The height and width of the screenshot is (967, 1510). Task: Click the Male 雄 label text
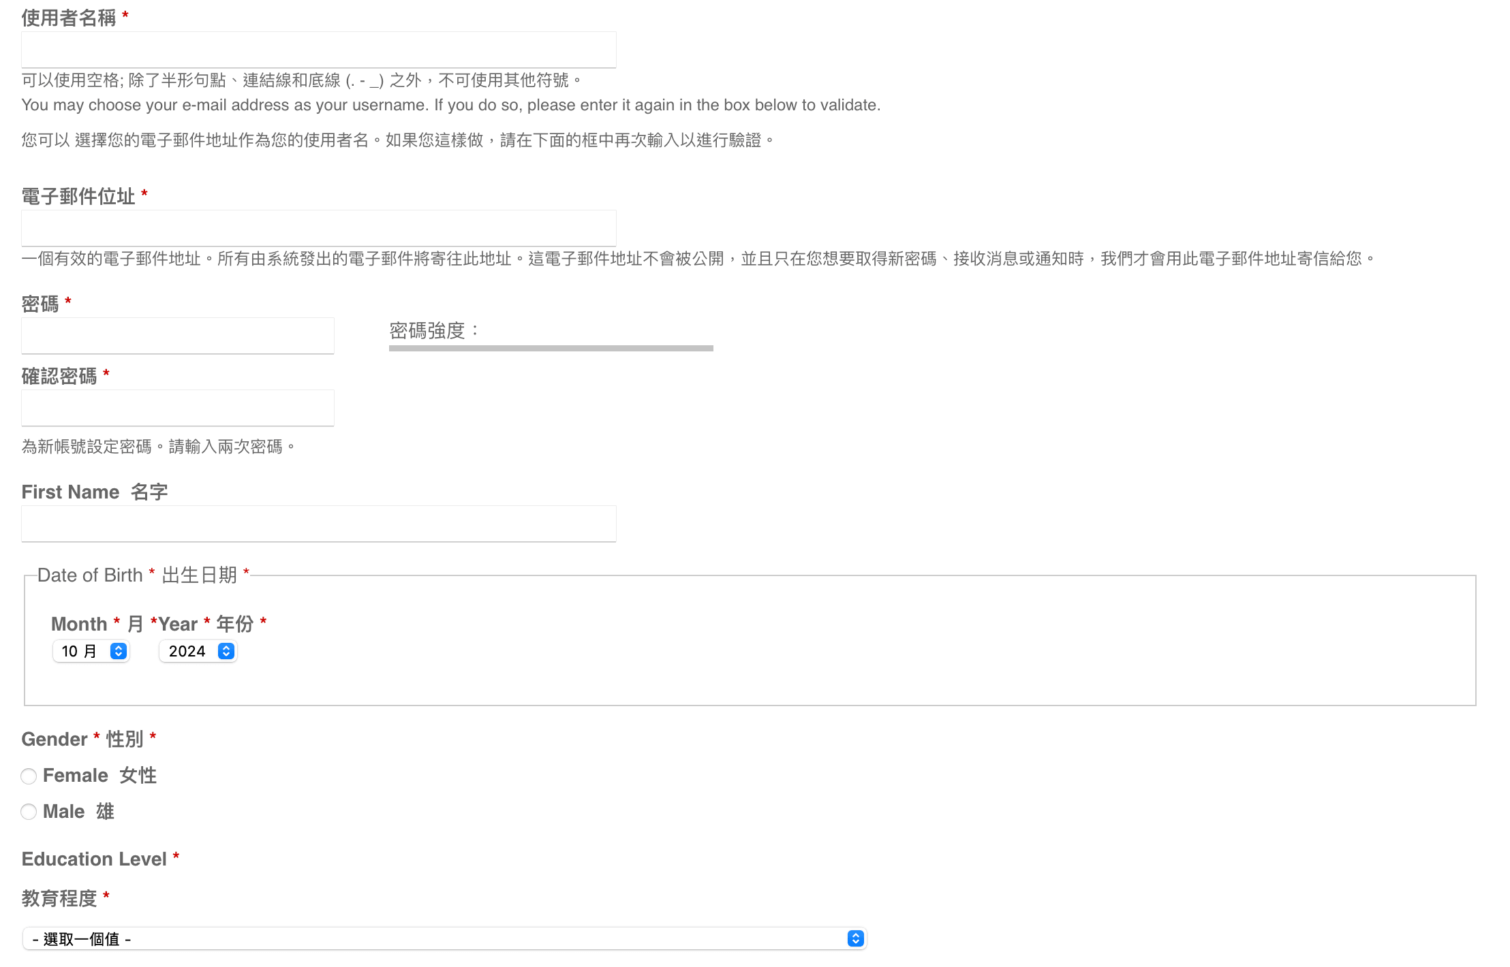tap(78, 812)
